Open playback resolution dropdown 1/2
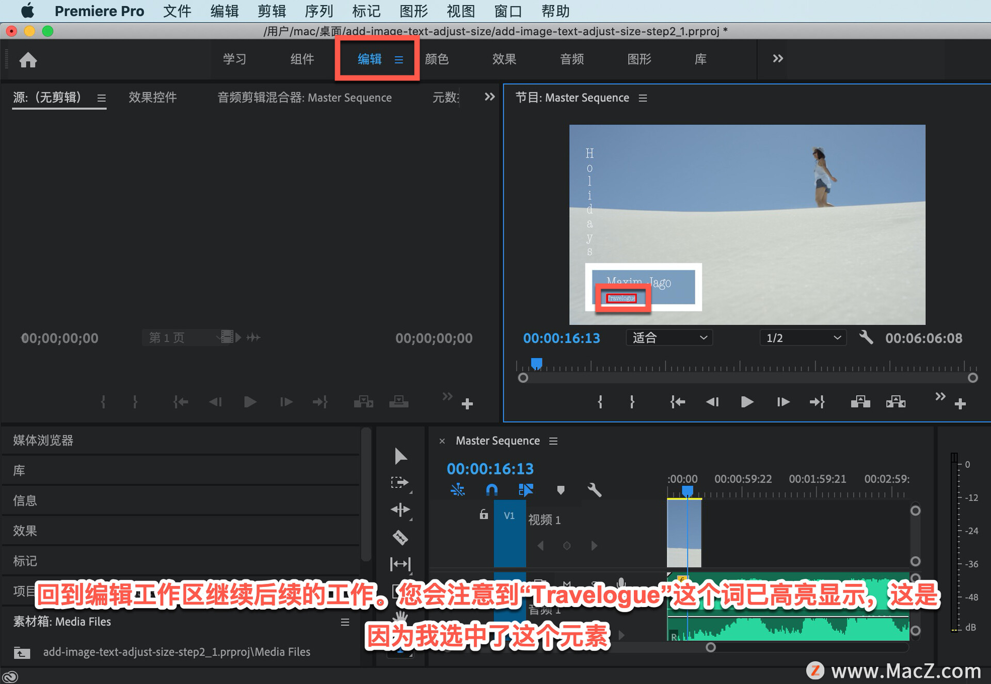This screenshot has height=684, width=991. tap(803, 338)
